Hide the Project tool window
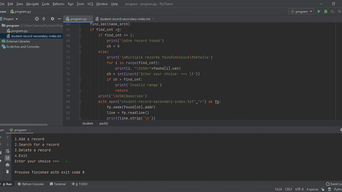 pos(59,19)
